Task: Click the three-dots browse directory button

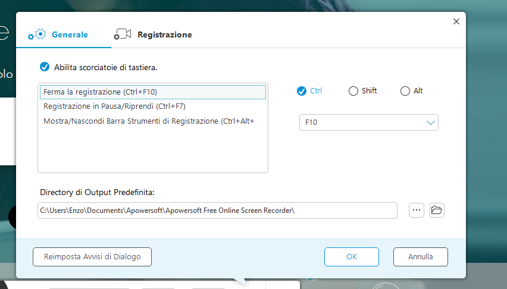Action: coord(417,210)
